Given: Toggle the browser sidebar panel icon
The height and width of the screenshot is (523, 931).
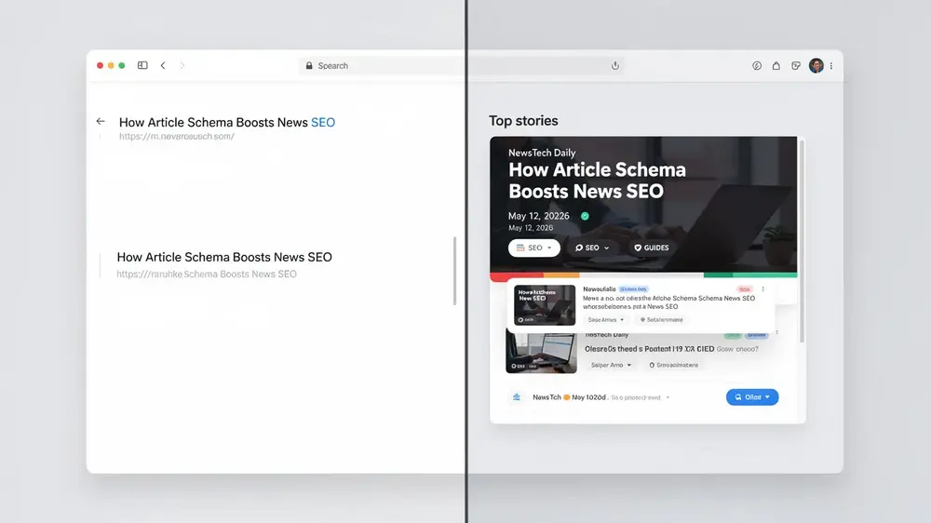Looking at the screenshot, I should click(x=142, y=65).
